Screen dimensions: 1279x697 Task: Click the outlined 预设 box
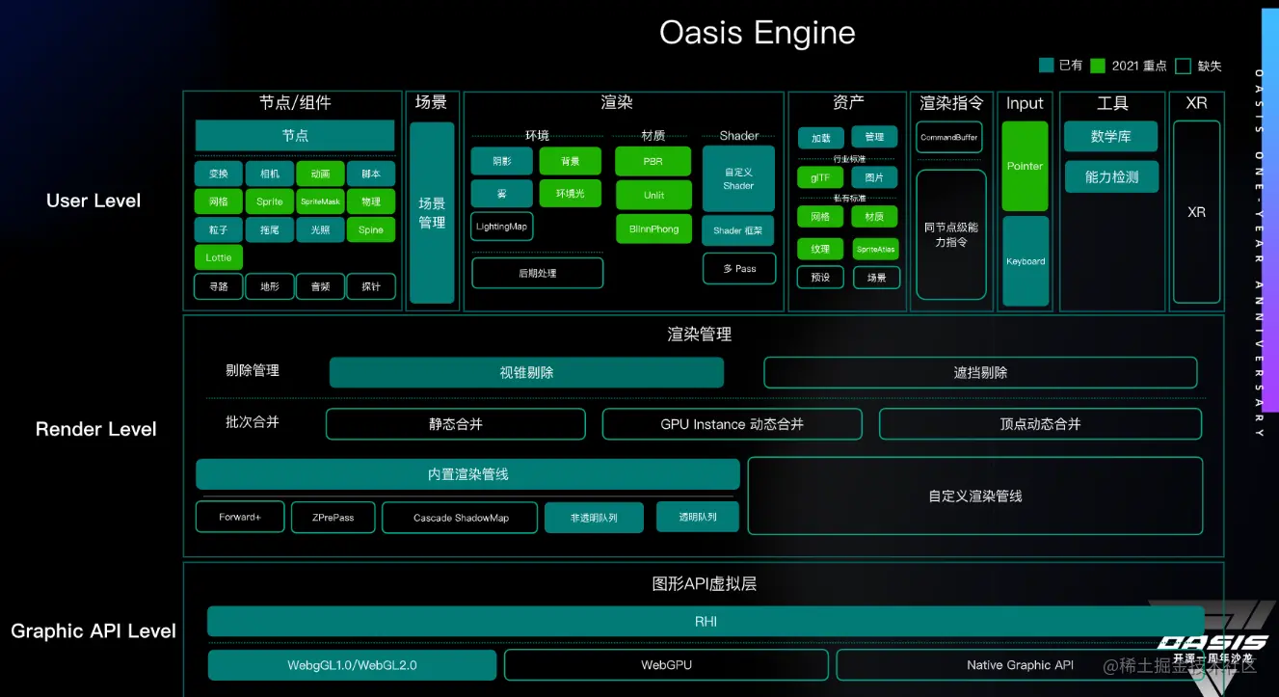click(x=820, y=277)
